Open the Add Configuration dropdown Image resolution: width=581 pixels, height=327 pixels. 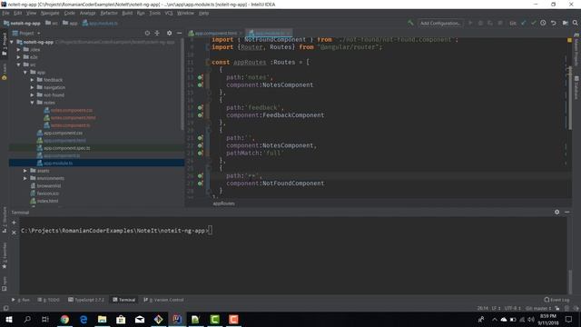coord(440,23)
